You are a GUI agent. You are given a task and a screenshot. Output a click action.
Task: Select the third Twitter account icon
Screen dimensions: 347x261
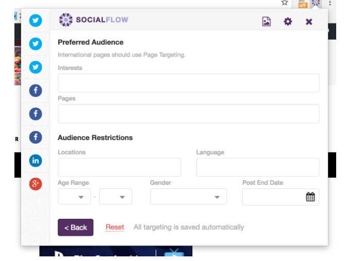(x=36, y=67)
